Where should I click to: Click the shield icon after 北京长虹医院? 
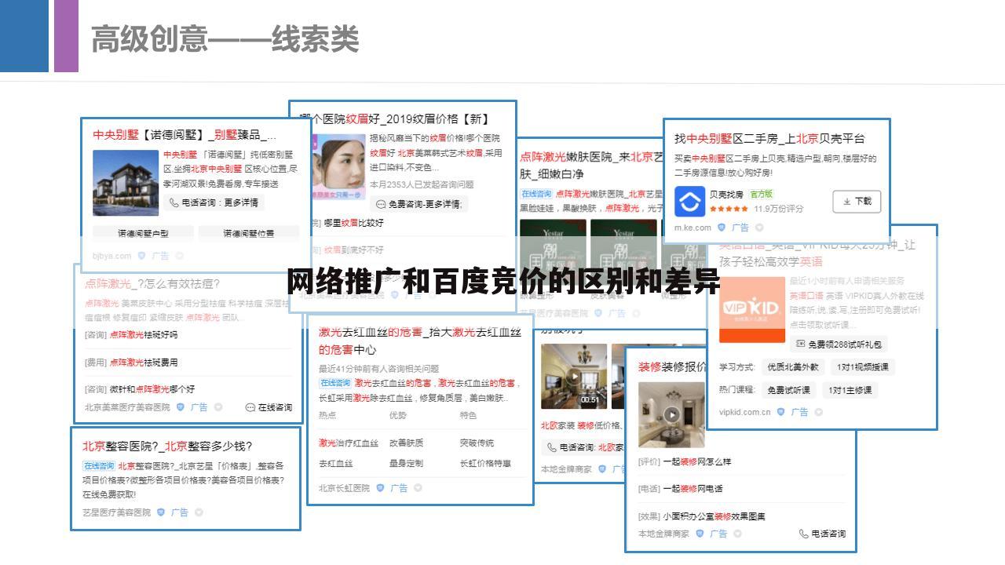pyautogui.click(x=380, y=487)
